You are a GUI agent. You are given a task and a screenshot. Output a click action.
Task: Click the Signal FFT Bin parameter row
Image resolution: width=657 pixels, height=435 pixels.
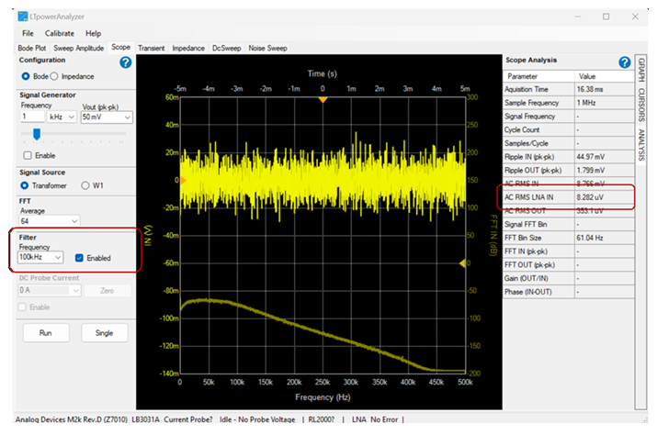tap(569, 225)
